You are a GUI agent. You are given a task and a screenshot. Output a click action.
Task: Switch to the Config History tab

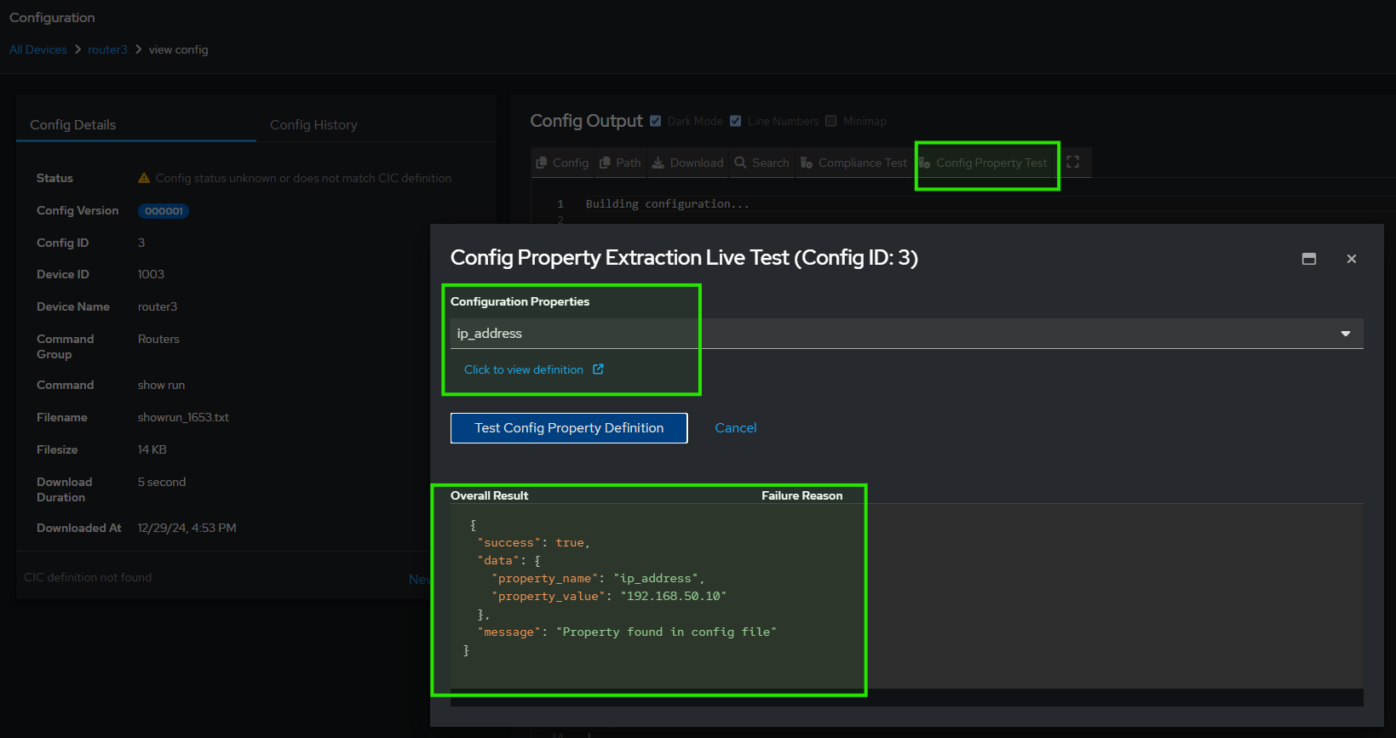click(313, 124)
